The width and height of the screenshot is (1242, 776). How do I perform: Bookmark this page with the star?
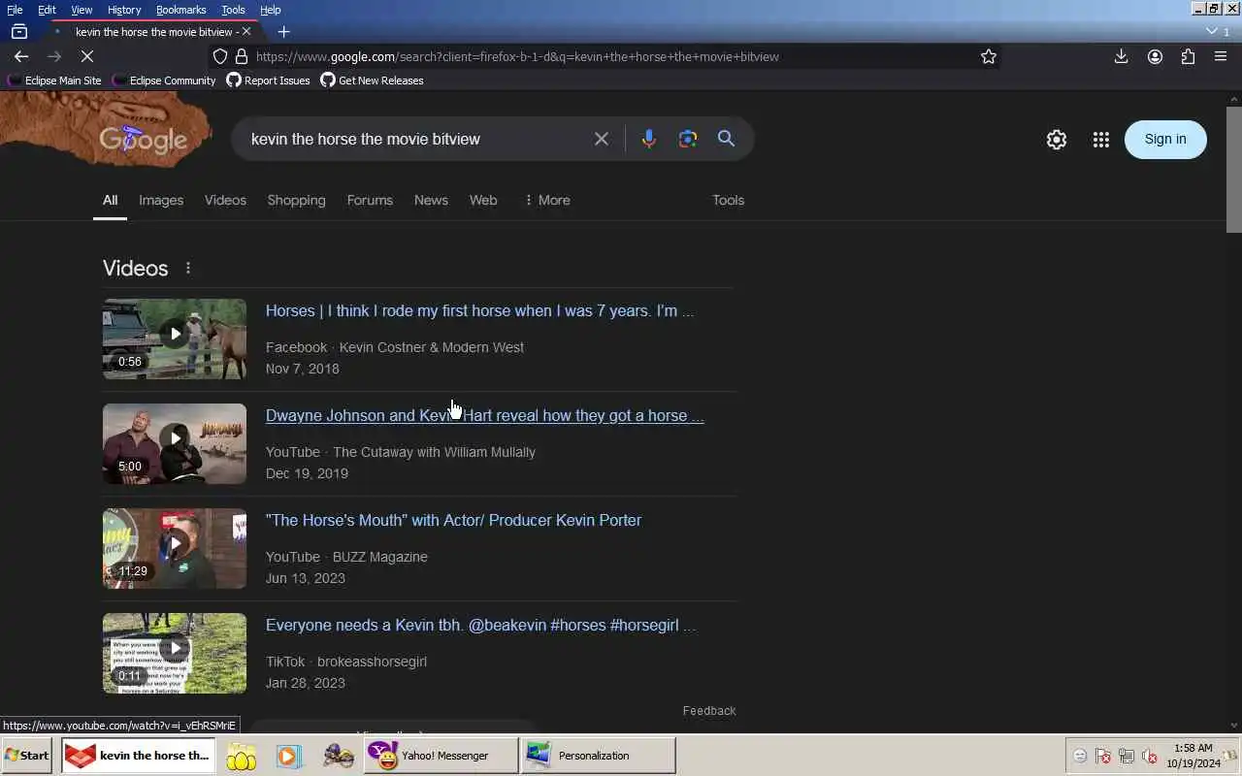(989, 56)
